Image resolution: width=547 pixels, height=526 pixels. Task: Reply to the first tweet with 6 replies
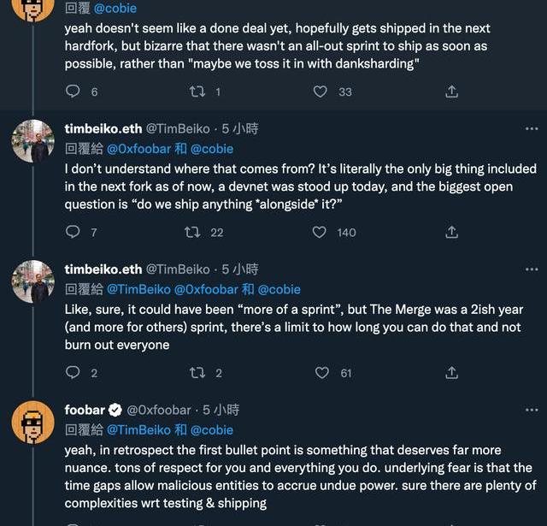[x=74, y=92]
